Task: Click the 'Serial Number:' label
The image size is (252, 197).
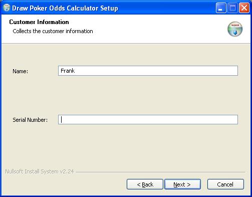Action: point(30,120)
